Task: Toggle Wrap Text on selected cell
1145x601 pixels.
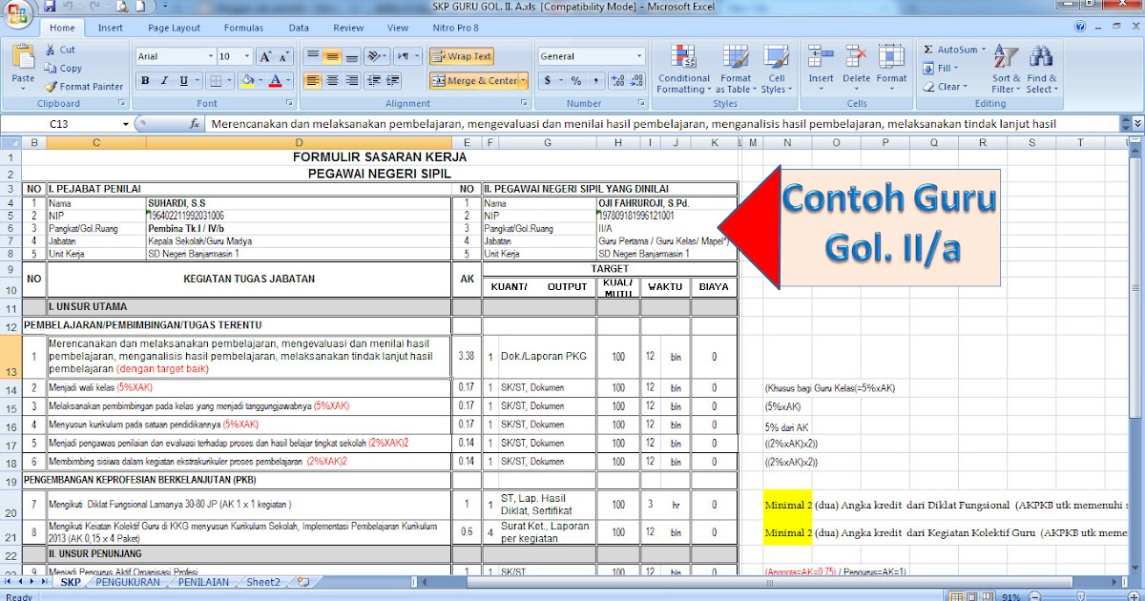Action: (x=461, y=56)
